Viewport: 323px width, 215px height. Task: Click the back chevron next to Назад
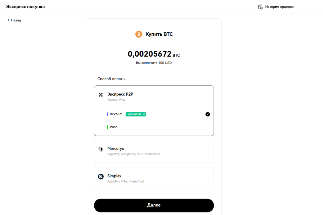[x=8, y=20]
